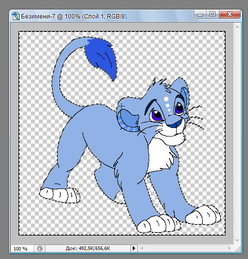248x259 pixels.
Task: Click the Док: 492,5K/656,6K document size readout
Action: click(88, 248)
